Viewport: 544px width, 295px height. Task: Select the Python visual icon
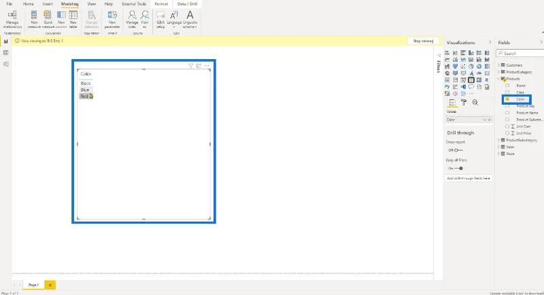447,86
